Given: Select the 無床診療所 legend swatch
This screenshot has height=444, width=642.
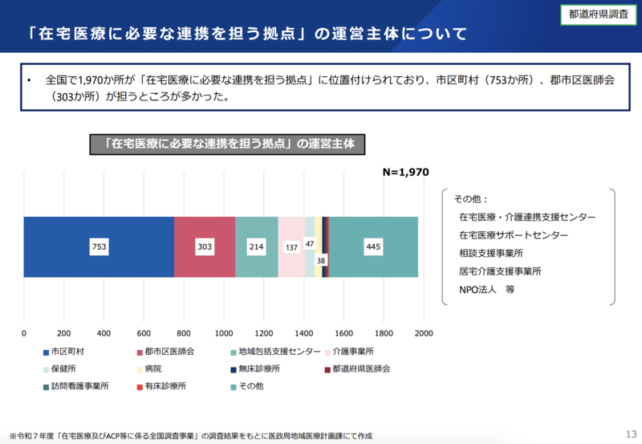Looking at the screenshot, I should click(x=233, y=369).
